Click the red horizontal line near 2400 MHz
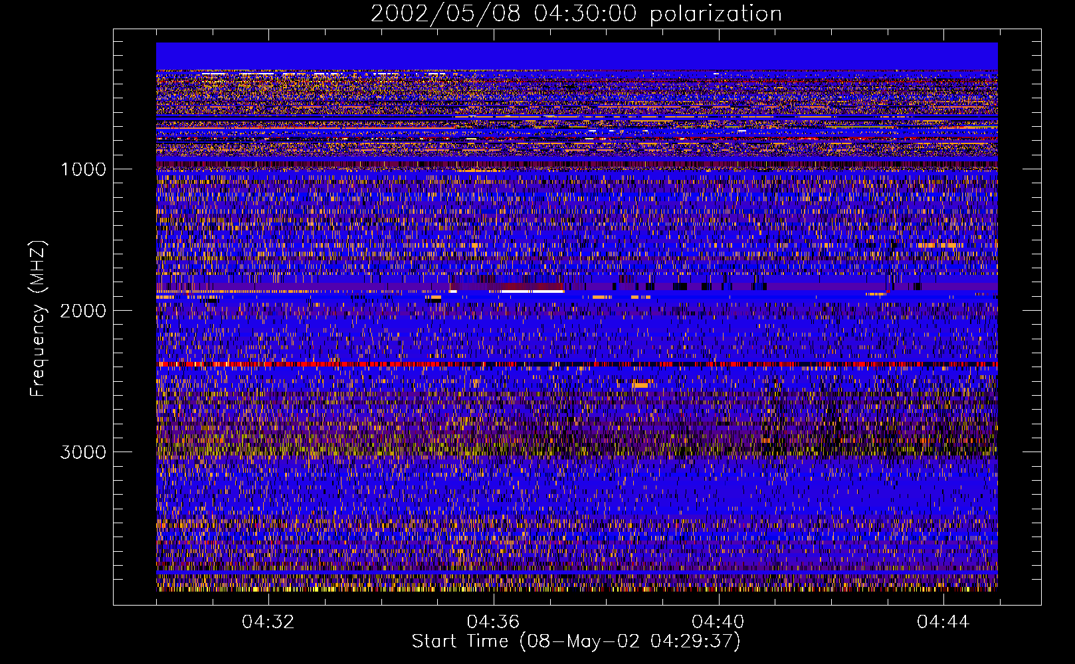The height and width of the screenshot is (664, 1075). pos(577,365)
